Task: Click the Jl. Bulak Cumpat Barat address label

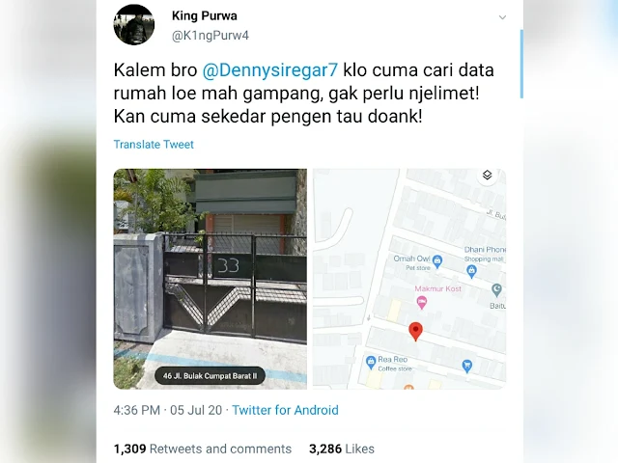Action: click(210, 376)
